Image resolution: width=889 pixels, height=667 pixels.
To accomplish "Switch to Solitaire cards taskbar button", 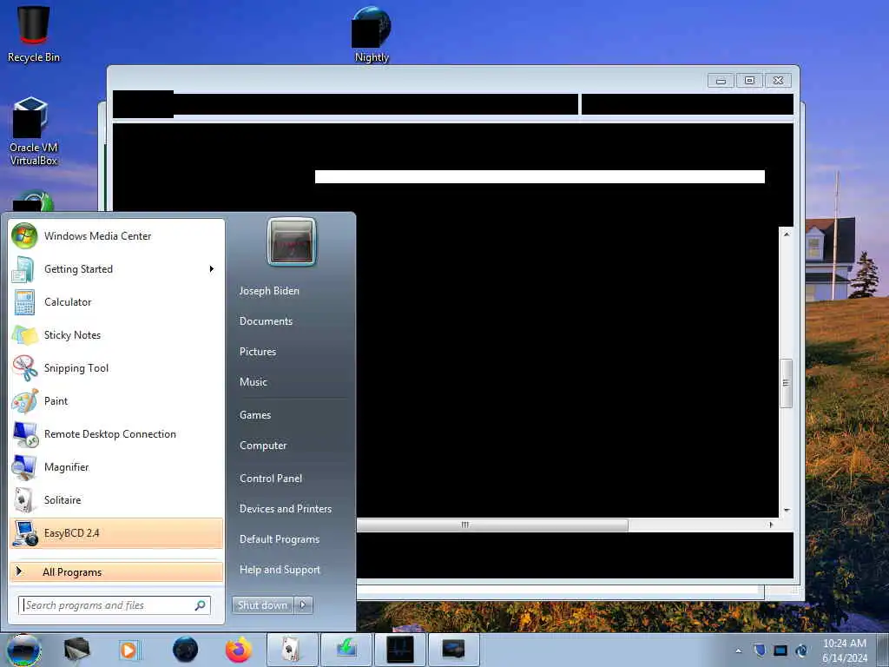I will [292, 650].
